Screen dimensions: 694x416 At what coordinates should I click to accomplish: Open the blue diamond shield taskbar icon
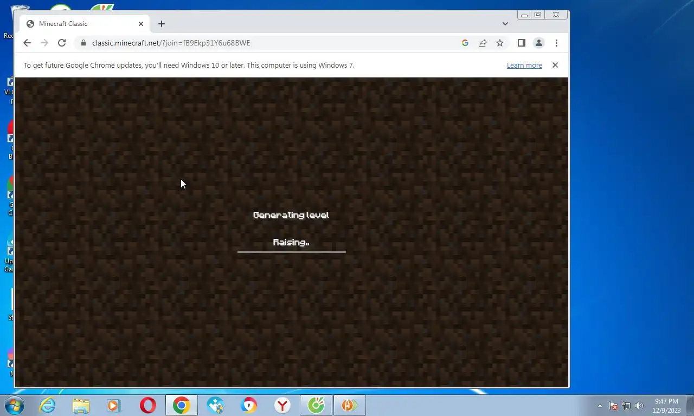215,405
